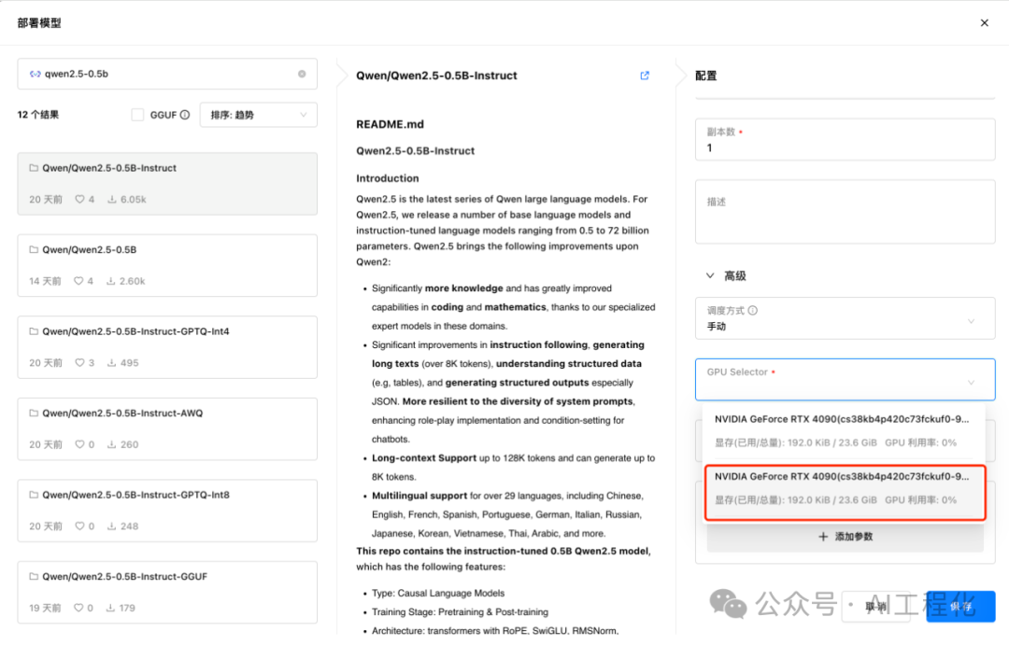This screenshot has width=1009, height=645.
Task: Select first NVIDIA GeForce RTX 4090 option
Action: tap(845, 430)
